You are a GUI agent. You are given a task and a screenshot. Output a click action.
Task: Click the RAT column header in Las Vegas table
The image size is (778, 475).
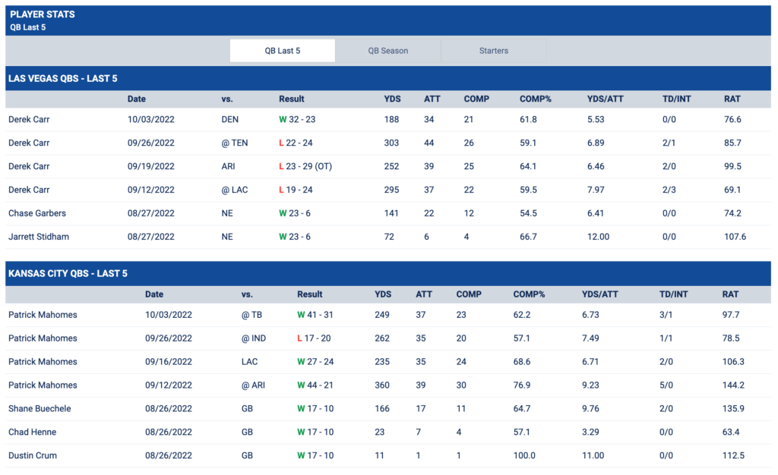[732, 99]
